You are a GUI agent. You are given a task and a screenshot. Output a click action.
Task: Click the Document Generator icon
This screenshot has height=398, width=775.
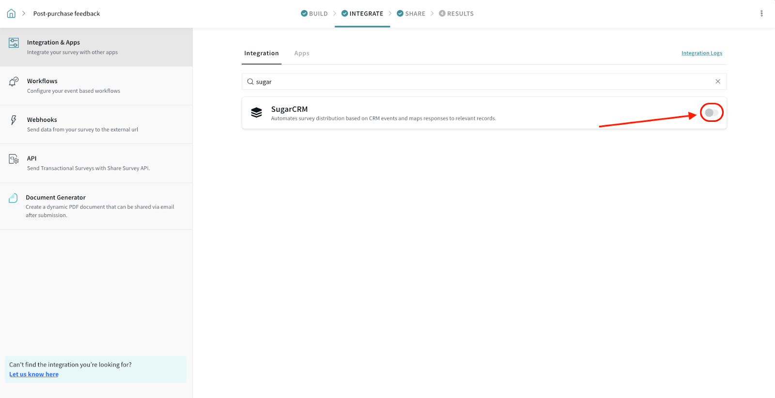point(14,198)
